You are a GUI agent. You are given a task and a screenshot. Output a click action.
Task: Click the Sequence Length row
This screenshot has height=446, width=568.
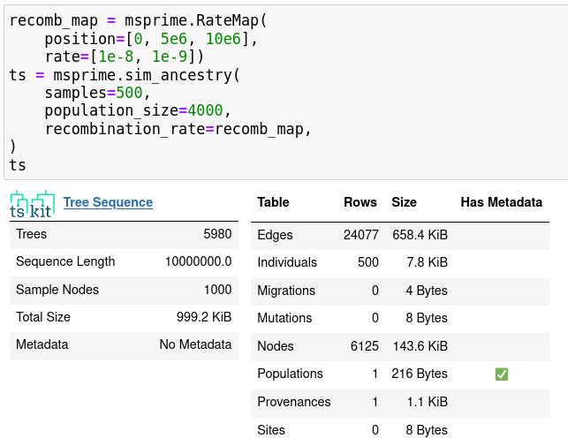[124, 262]
